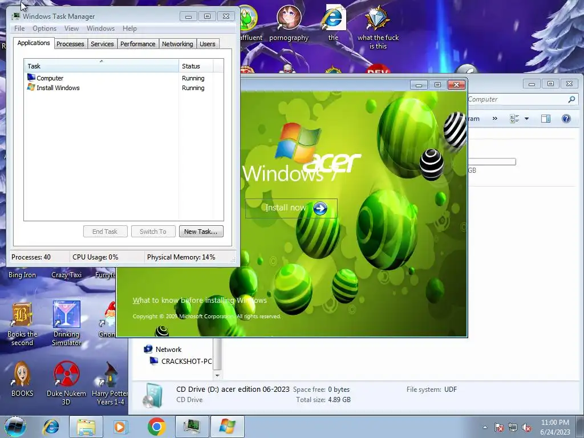584x438 pixels.
Task: Switch to the Networking tab
Action: [177, 44]
